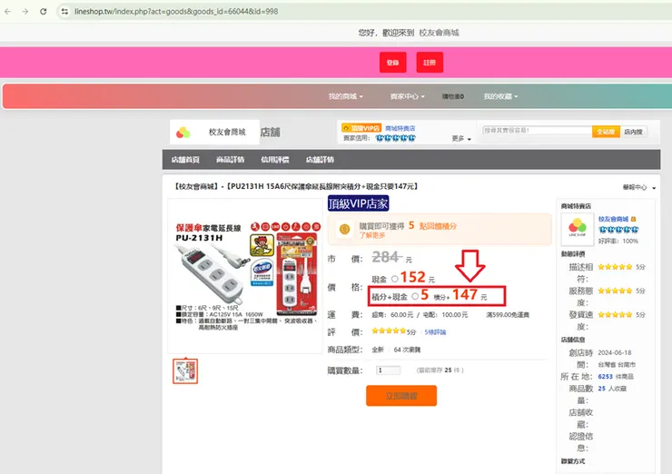
Task: Click the blue seller credit rating icons in header
Action: (x=395, y=138)
